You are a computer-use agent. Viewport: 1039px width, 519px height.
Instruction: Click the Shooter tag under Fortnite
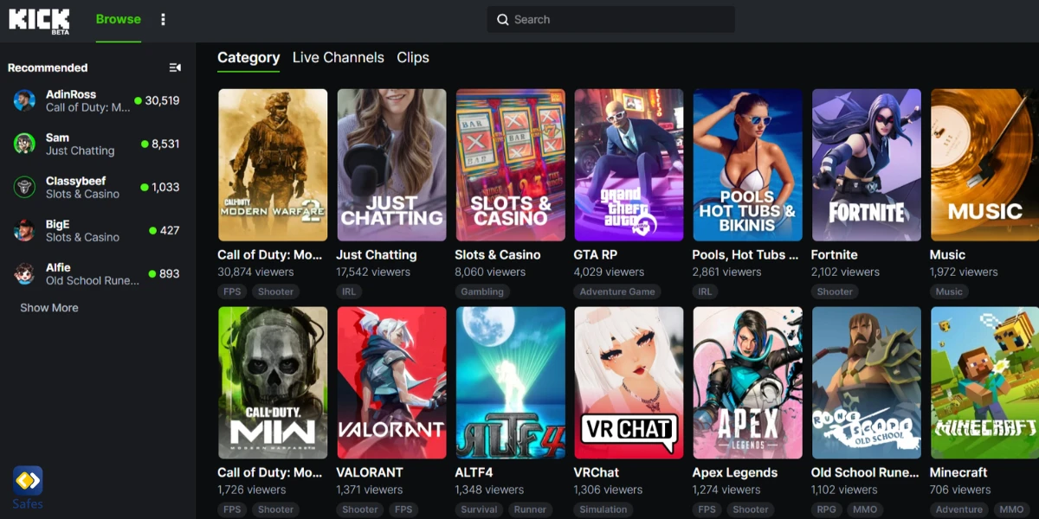click(836, 292)
